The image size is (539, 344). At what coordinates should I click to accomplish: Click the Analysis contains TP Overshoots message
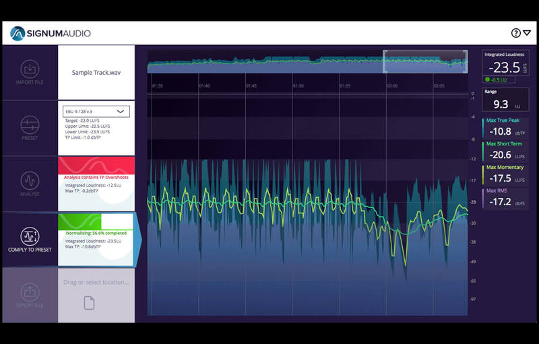coord(96,178)
